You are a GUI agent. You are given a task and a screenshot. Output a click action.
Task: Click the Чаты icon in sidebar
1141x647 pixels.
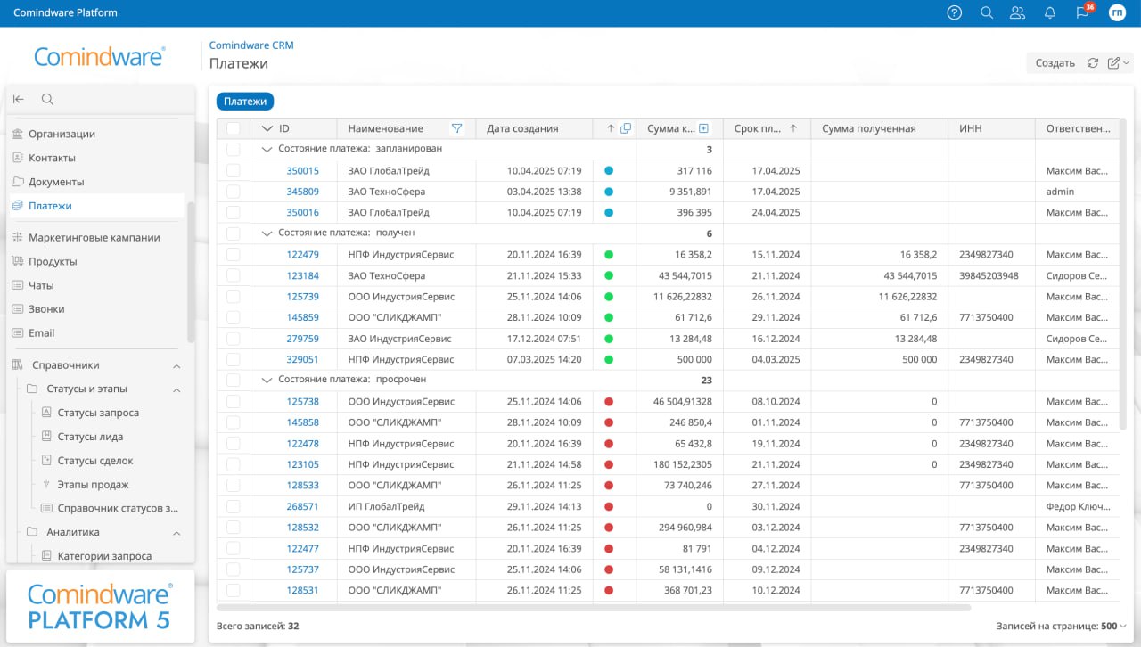(x=17, y=285)
